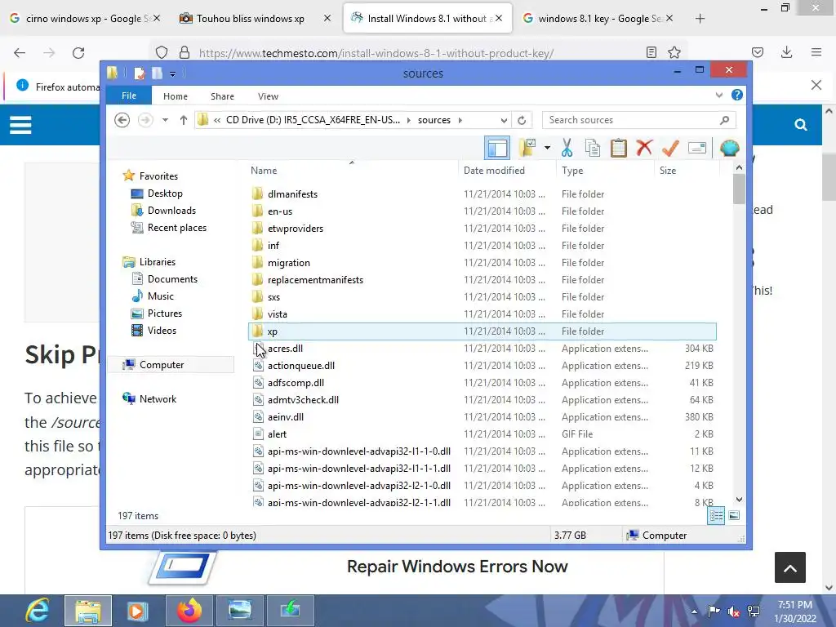Select Desktop in Favorites
This screenshot has width=836, height=627.
(165, 193)
